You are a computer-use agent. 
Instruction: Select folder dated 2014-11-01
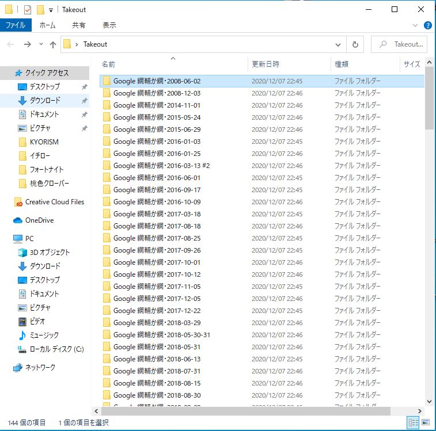[x=261, y=105]
